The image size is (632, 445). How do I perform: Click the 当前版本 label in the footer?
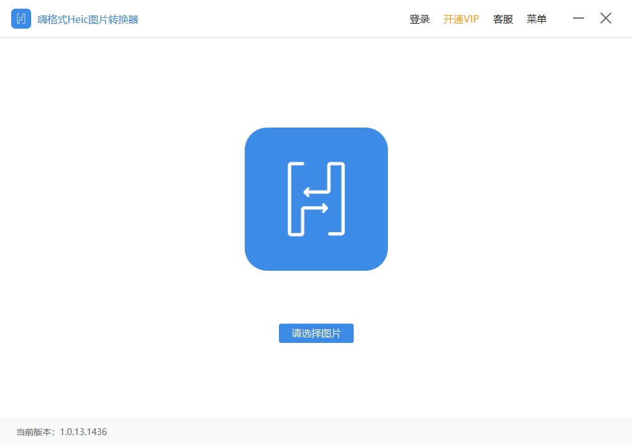coord(34,432)
